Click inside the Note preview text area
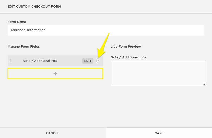The width and height of the screenshot is (212, 138). point(158,73)
